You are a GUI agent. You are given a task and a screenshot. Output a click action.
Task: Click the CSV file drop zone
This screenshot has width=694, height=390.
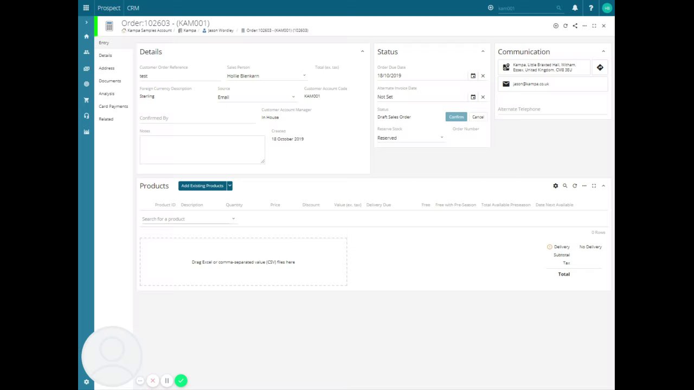tap(243, 262)
